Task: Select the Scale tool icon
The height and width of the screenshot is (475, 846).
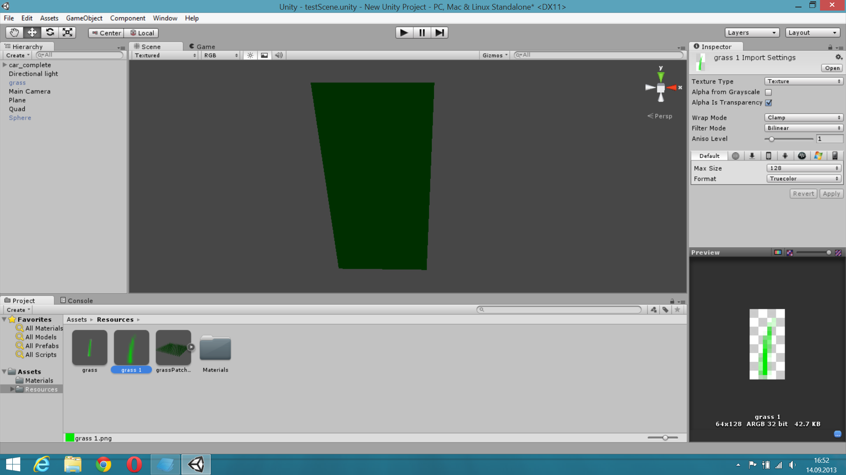Action: coord(67,33)
